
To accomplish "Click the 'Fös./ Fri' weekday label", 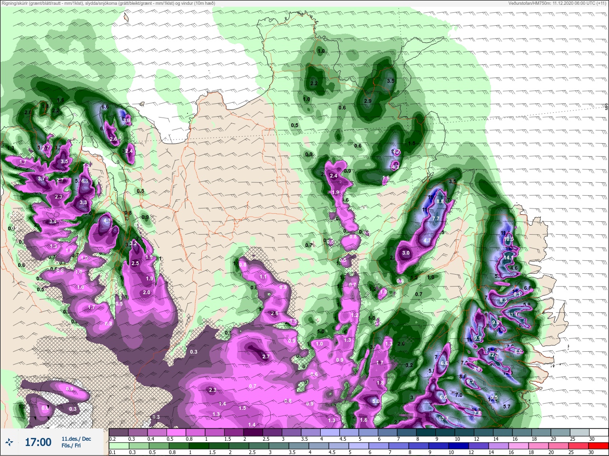I will pos(72,446).
